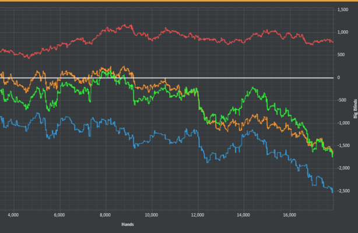358x233 pixels.
Task: Click the 1,000 y-axis label
Action: click(x=343, y=33)
